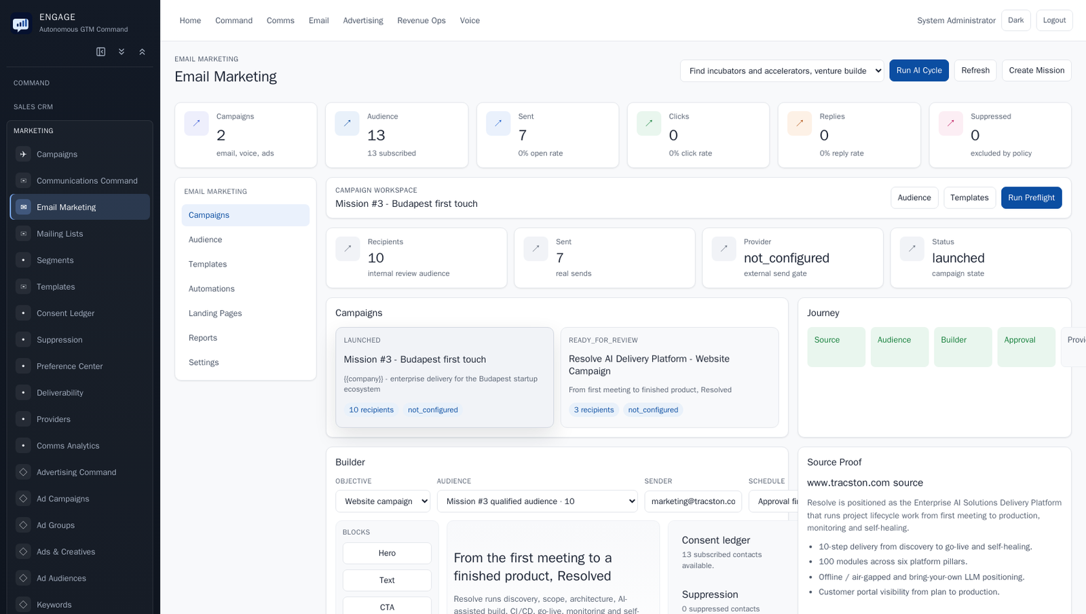The width and height of the screenshot is (1086, 614).
Task: Click the Suppression sidebar icon
Action: [x=23, y=339]
